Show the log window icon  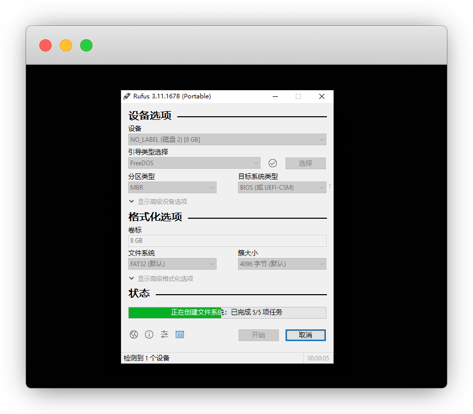(x=180, y=334)
